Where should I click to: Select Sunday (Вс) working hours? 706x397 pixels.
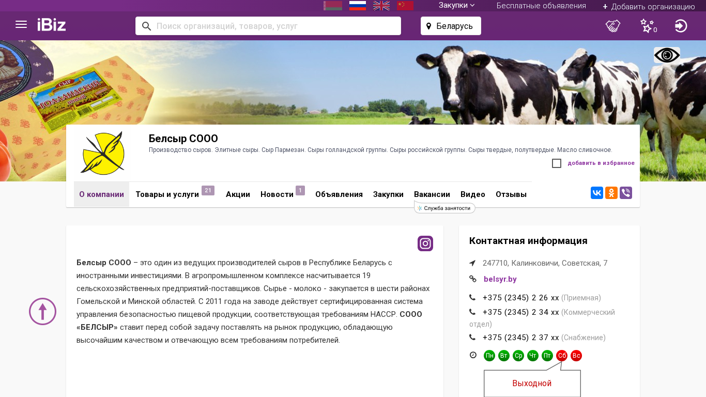[x=576, y=356]
